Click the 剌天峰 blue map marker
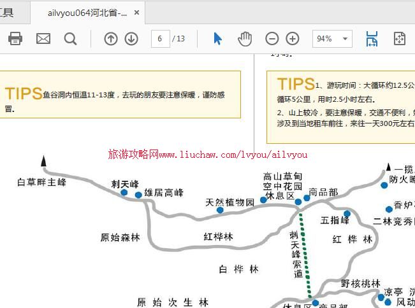 point(124,192)
